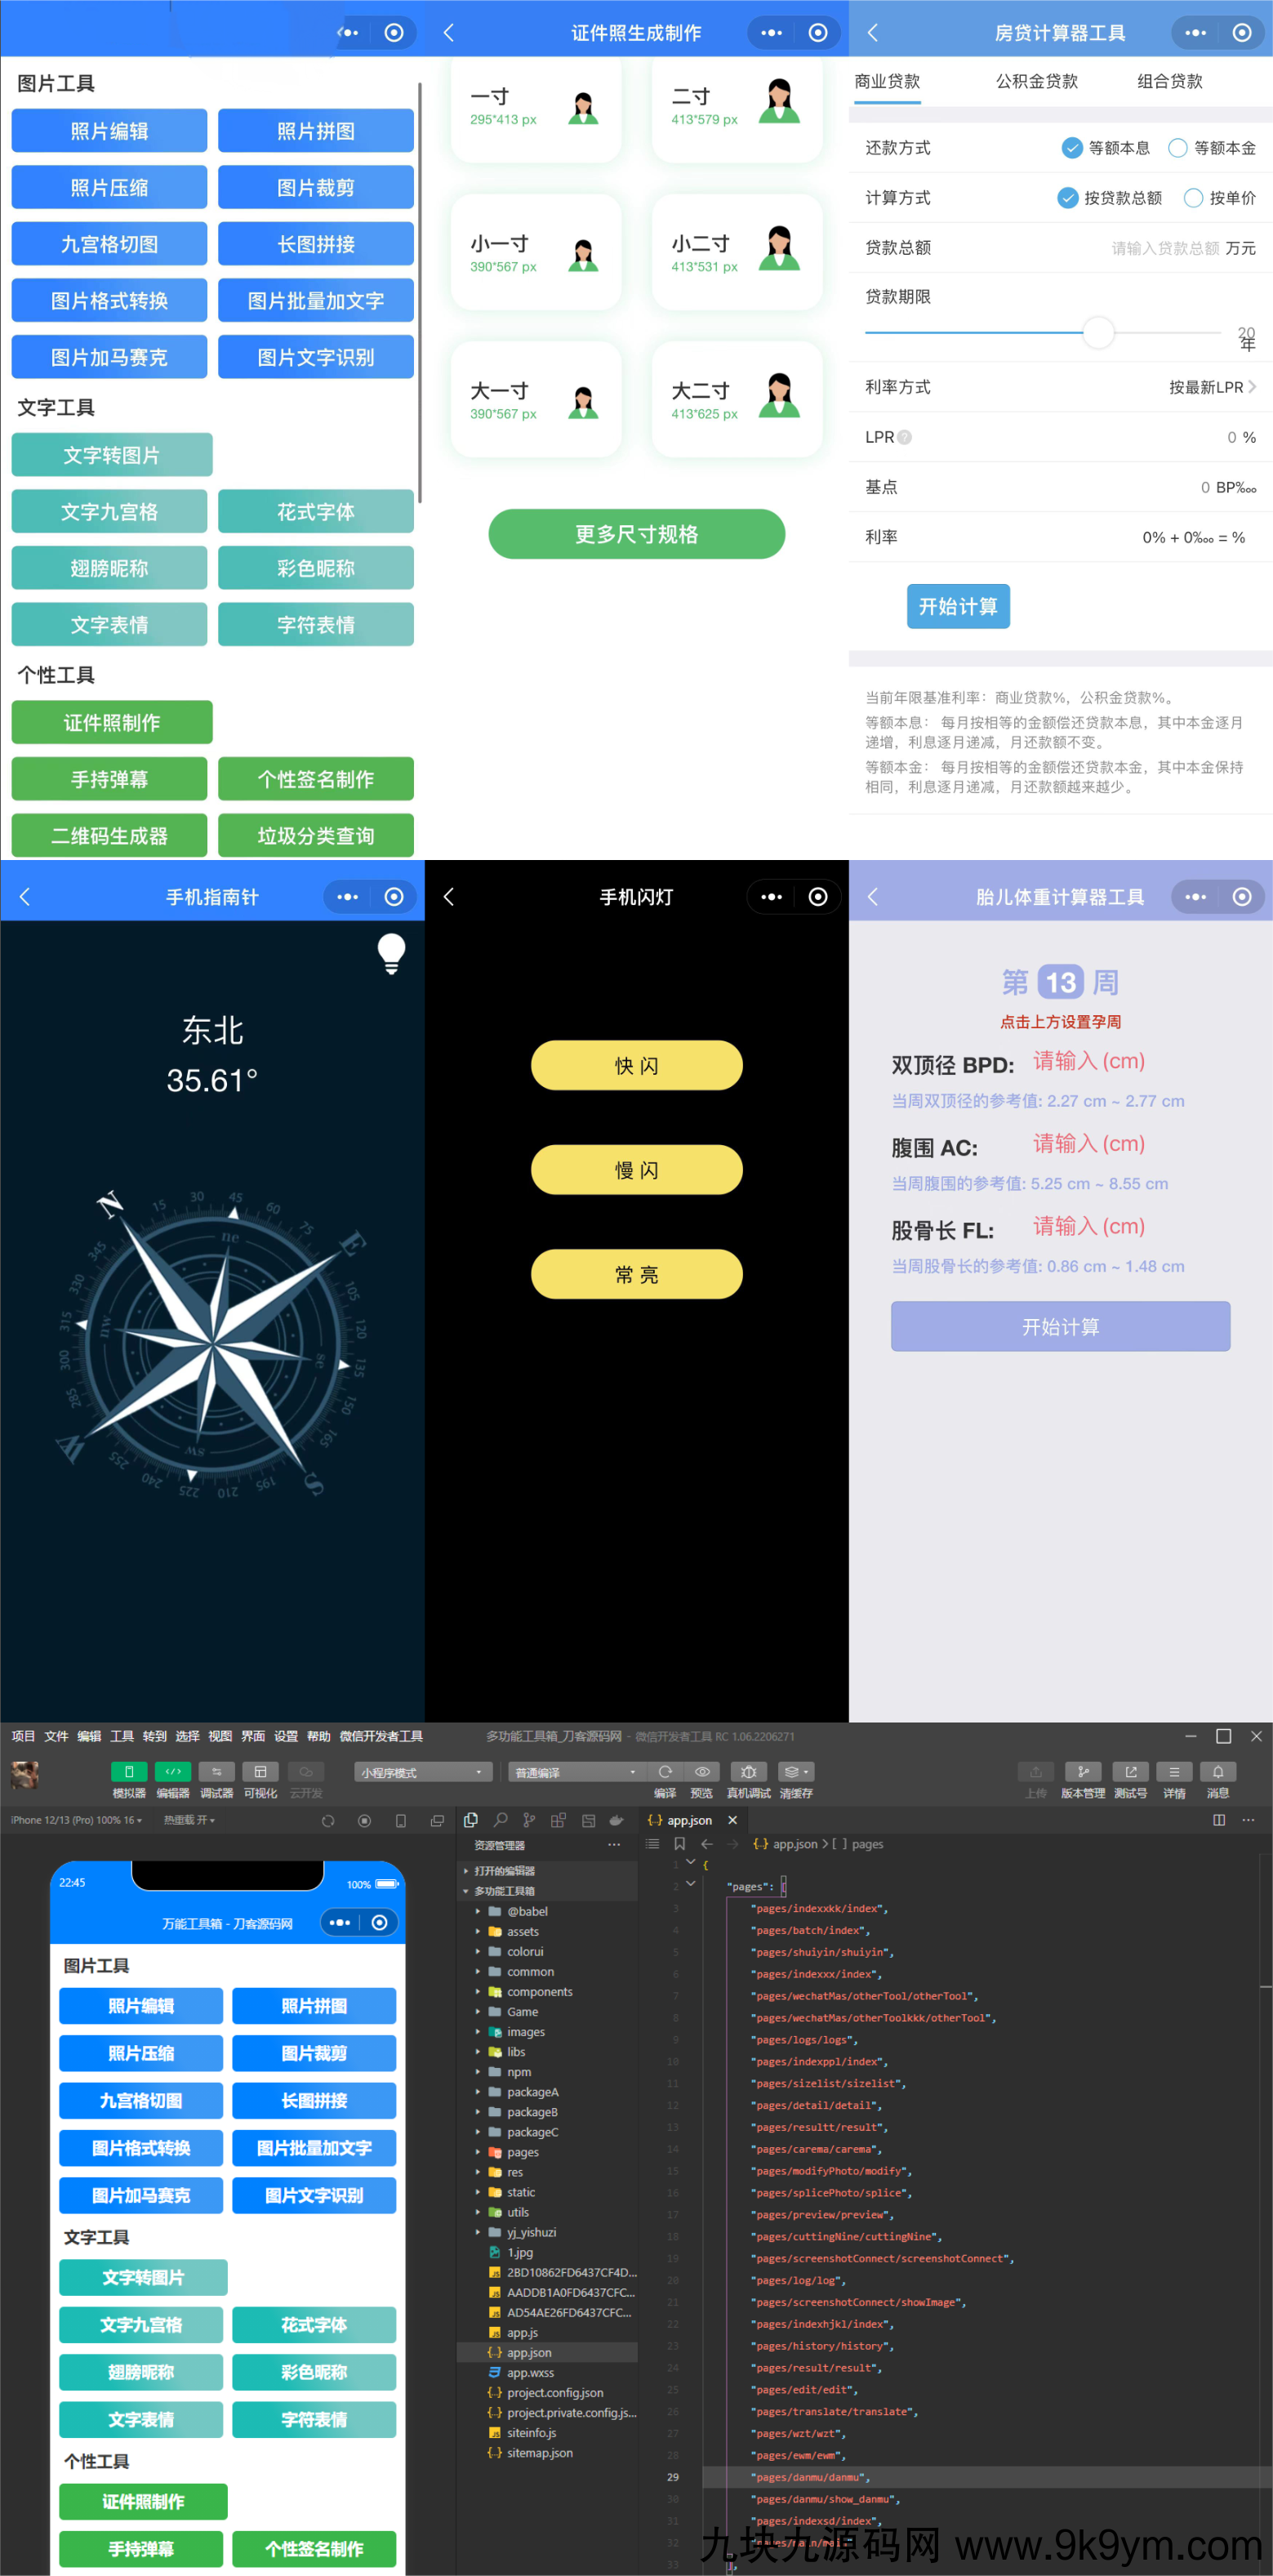Tap 垃圾分类查询 button

pyautogui.click(x=315, y=835)
